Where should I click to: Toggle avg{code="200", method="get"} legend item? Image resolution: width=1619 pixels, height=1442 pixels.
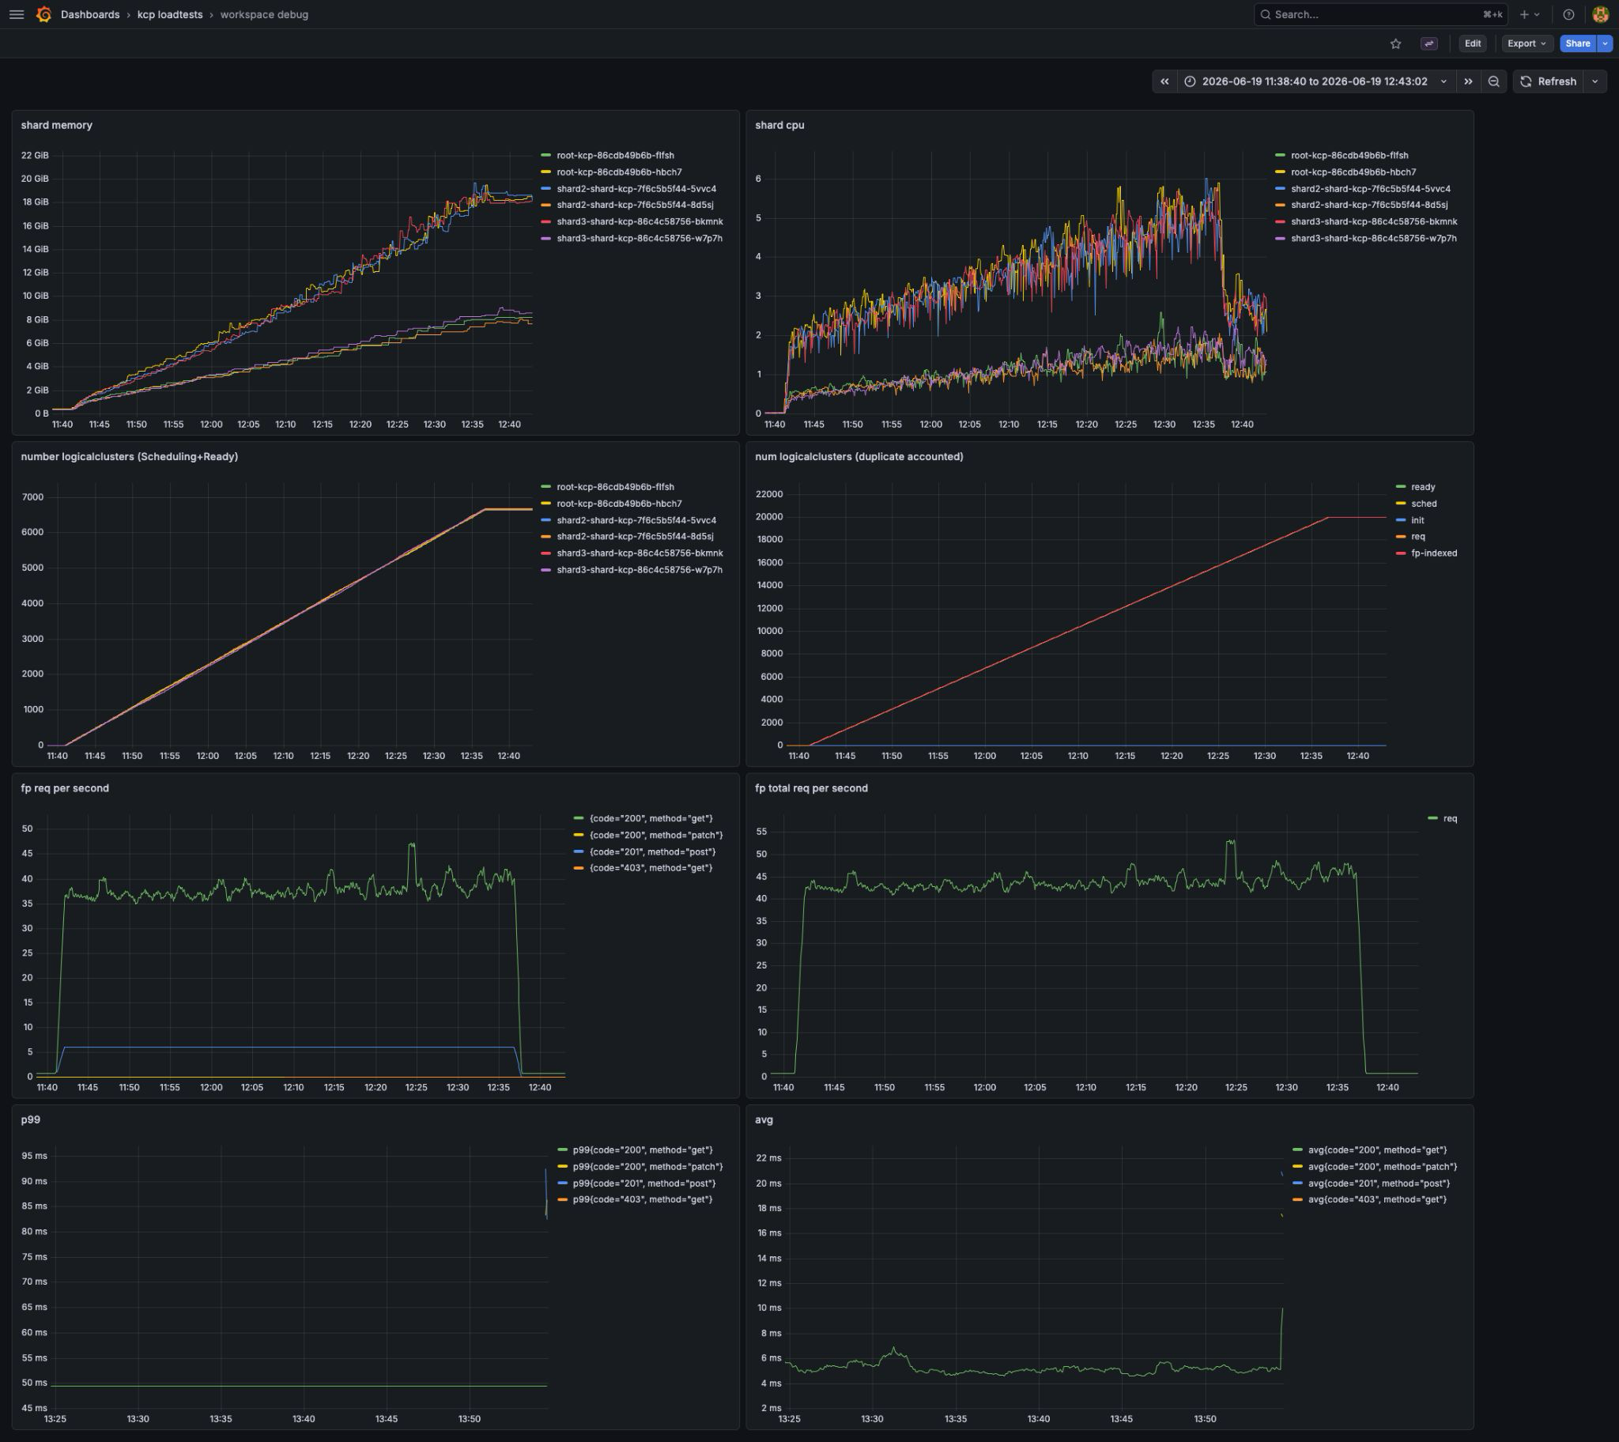1376,1149
